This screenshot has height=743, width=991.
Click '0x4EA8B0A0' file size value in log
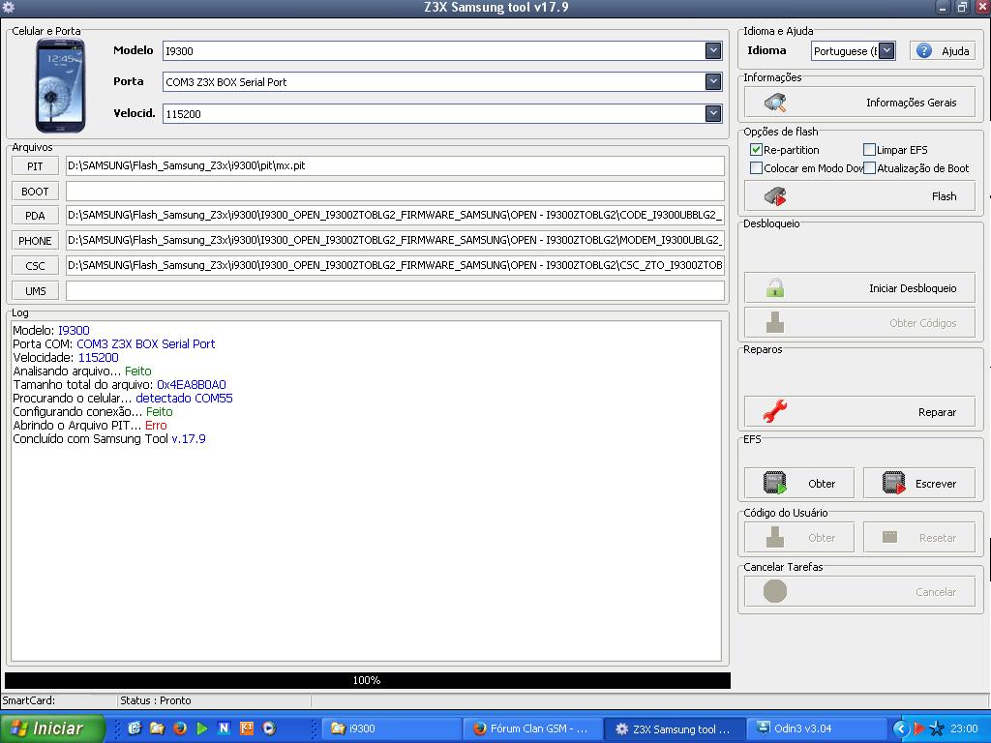click(x=192, y=385)
